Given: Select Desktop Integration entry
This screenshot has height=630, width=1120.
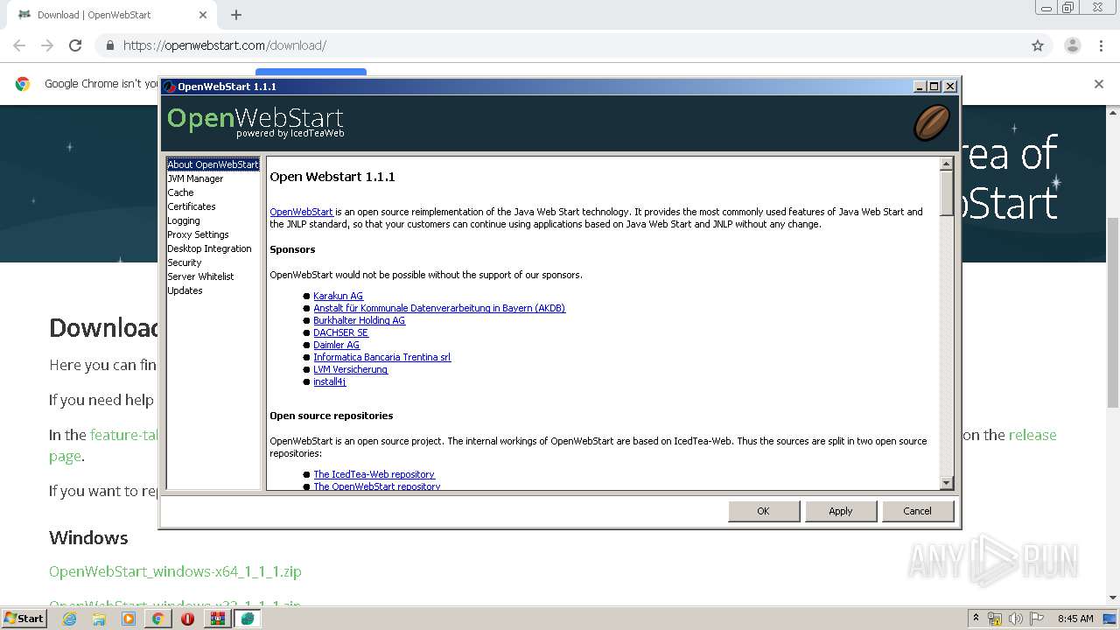Looking at the screenshot, I should [210, 248].
